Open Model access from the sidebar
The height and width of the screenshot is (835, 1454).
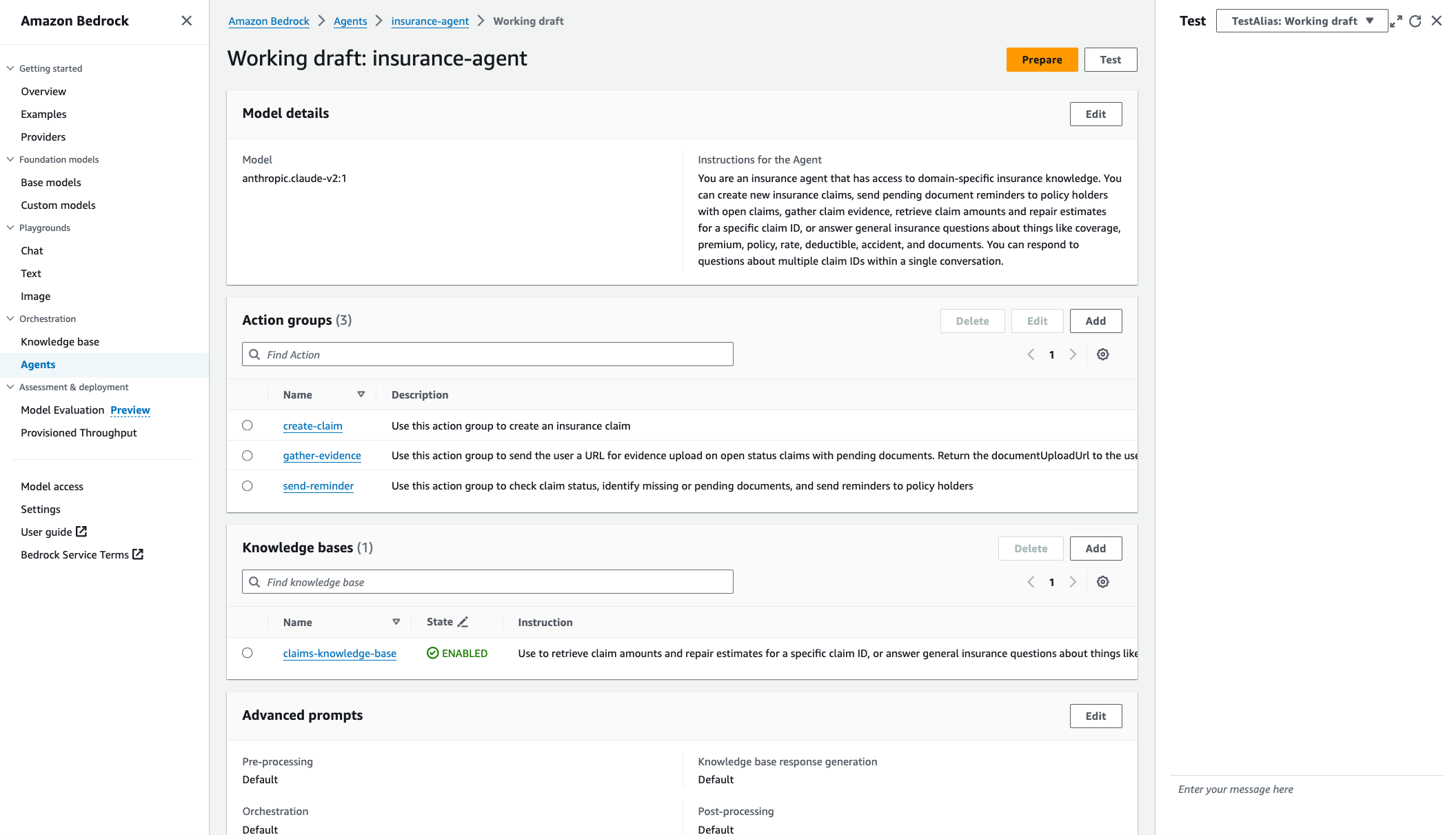coord(52,486)
